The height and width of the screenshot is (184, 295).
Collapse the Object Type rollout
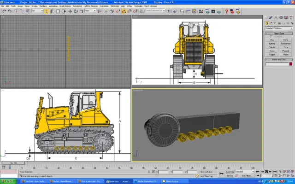279,34
